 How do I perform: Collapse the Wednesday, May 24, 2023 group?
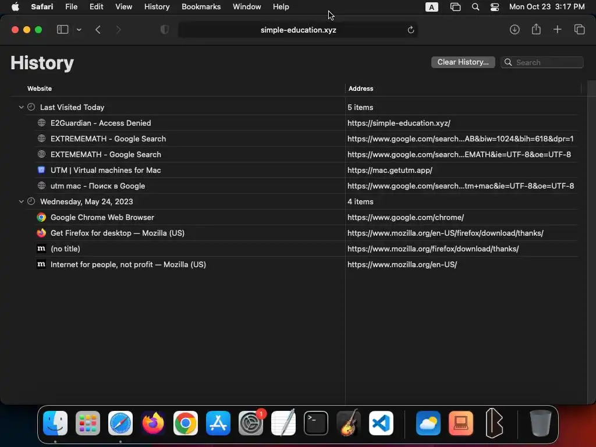pyautogui.click(x=22, y=201)
